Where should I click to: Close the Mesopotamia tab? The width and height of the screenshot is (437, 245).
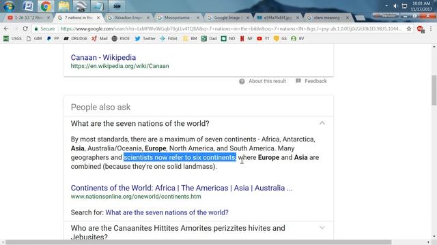(198, 18)
